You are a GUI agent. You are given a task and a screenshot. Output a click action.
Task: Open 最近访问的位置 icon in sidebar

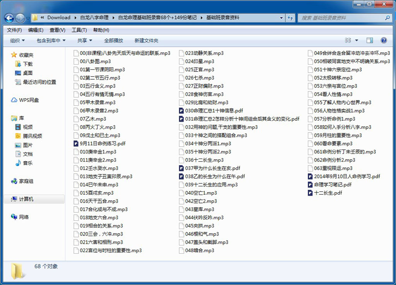tap(18, 82)
